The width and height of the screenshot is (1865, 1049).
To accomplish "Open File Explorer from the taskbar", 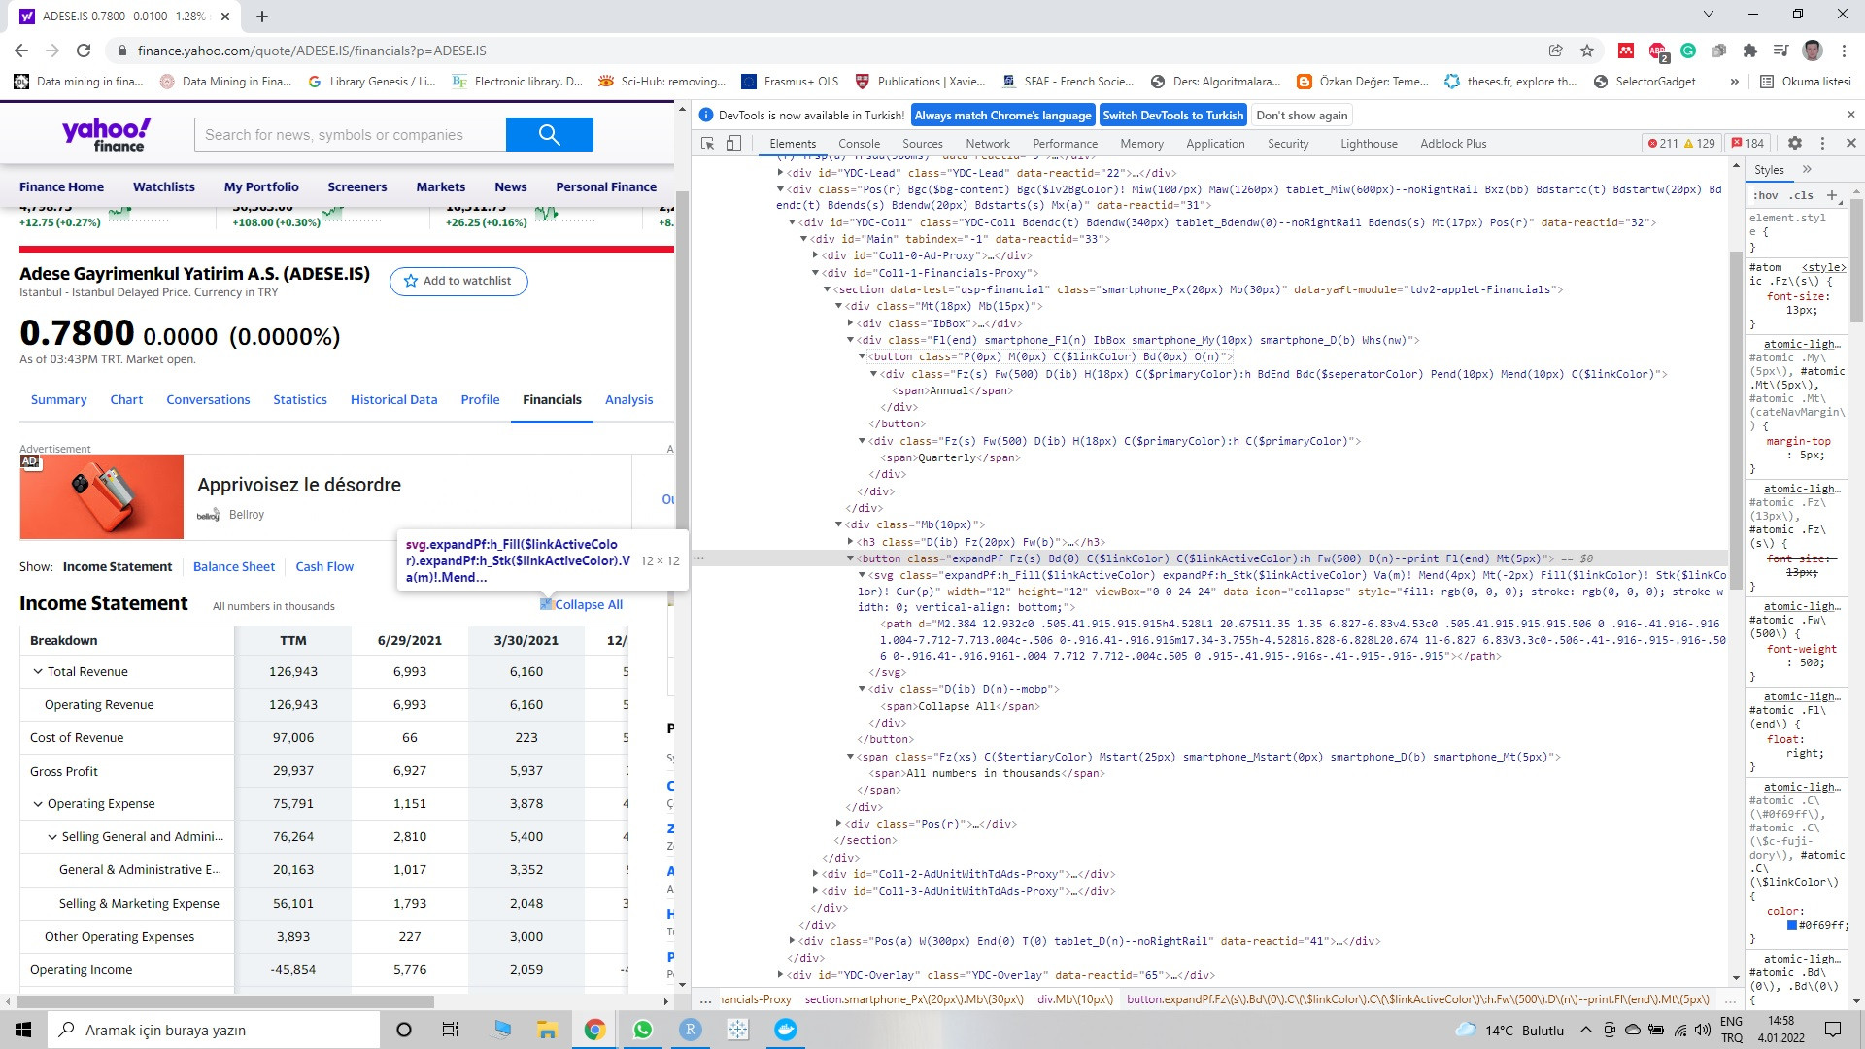I will pos(547,1030).
